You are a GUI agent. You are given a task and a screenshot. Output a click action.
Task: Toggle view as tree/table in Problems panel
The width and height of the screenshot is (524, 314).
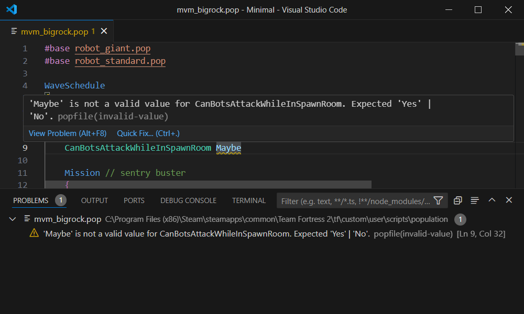click(475, 200)
